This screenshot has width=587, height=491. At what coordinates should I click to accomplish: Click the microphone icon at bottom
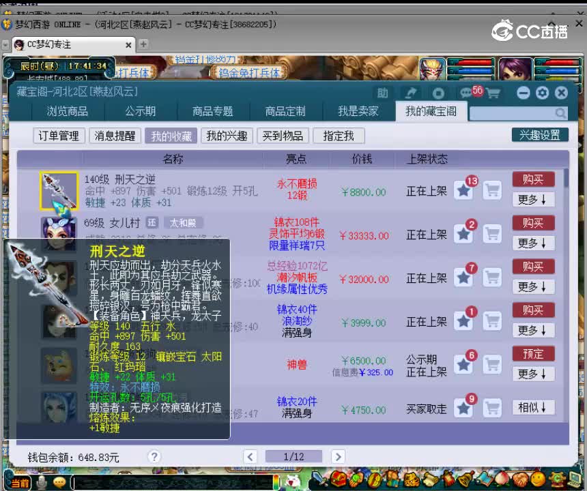[42, 483]
